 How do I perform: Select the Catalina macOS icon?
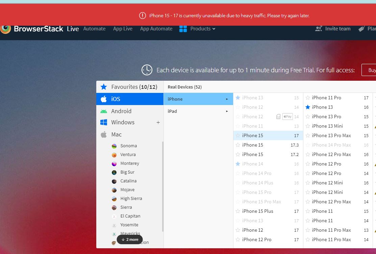[114, 181]
